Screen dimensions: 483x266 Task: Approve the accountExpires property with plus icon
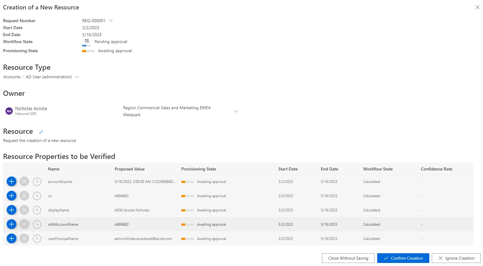coord(12,181)
